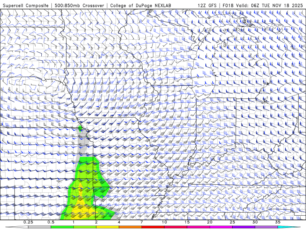Click the legend value 2
Screen dimensions: 306x229
pos(96,222)
